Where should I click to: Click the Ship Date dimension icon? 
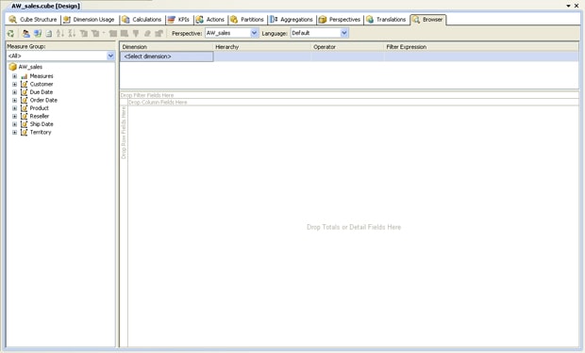click(24, 124)
